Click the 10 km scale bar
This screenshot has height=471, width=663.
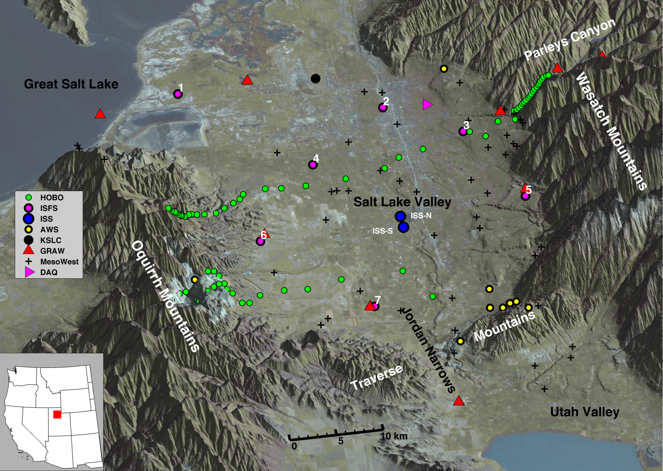(336, 433)
